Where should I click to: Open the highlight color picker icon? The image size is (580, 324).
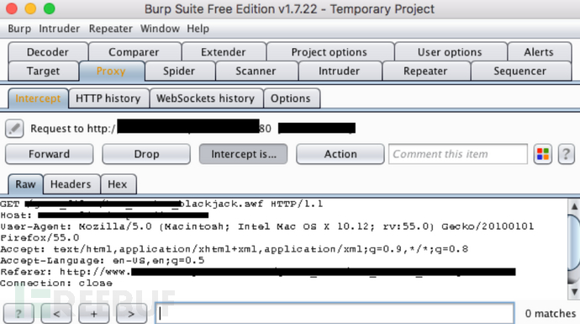click(x=543, y=154)
